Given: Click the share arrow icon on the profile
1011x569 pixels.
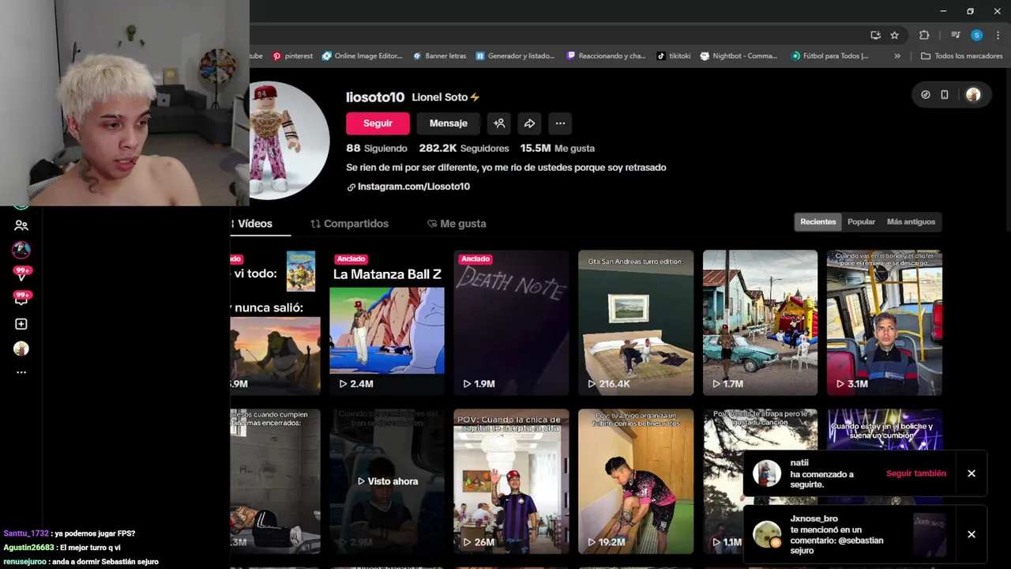Looking at the screenshot, I should [x=529, y=123].
